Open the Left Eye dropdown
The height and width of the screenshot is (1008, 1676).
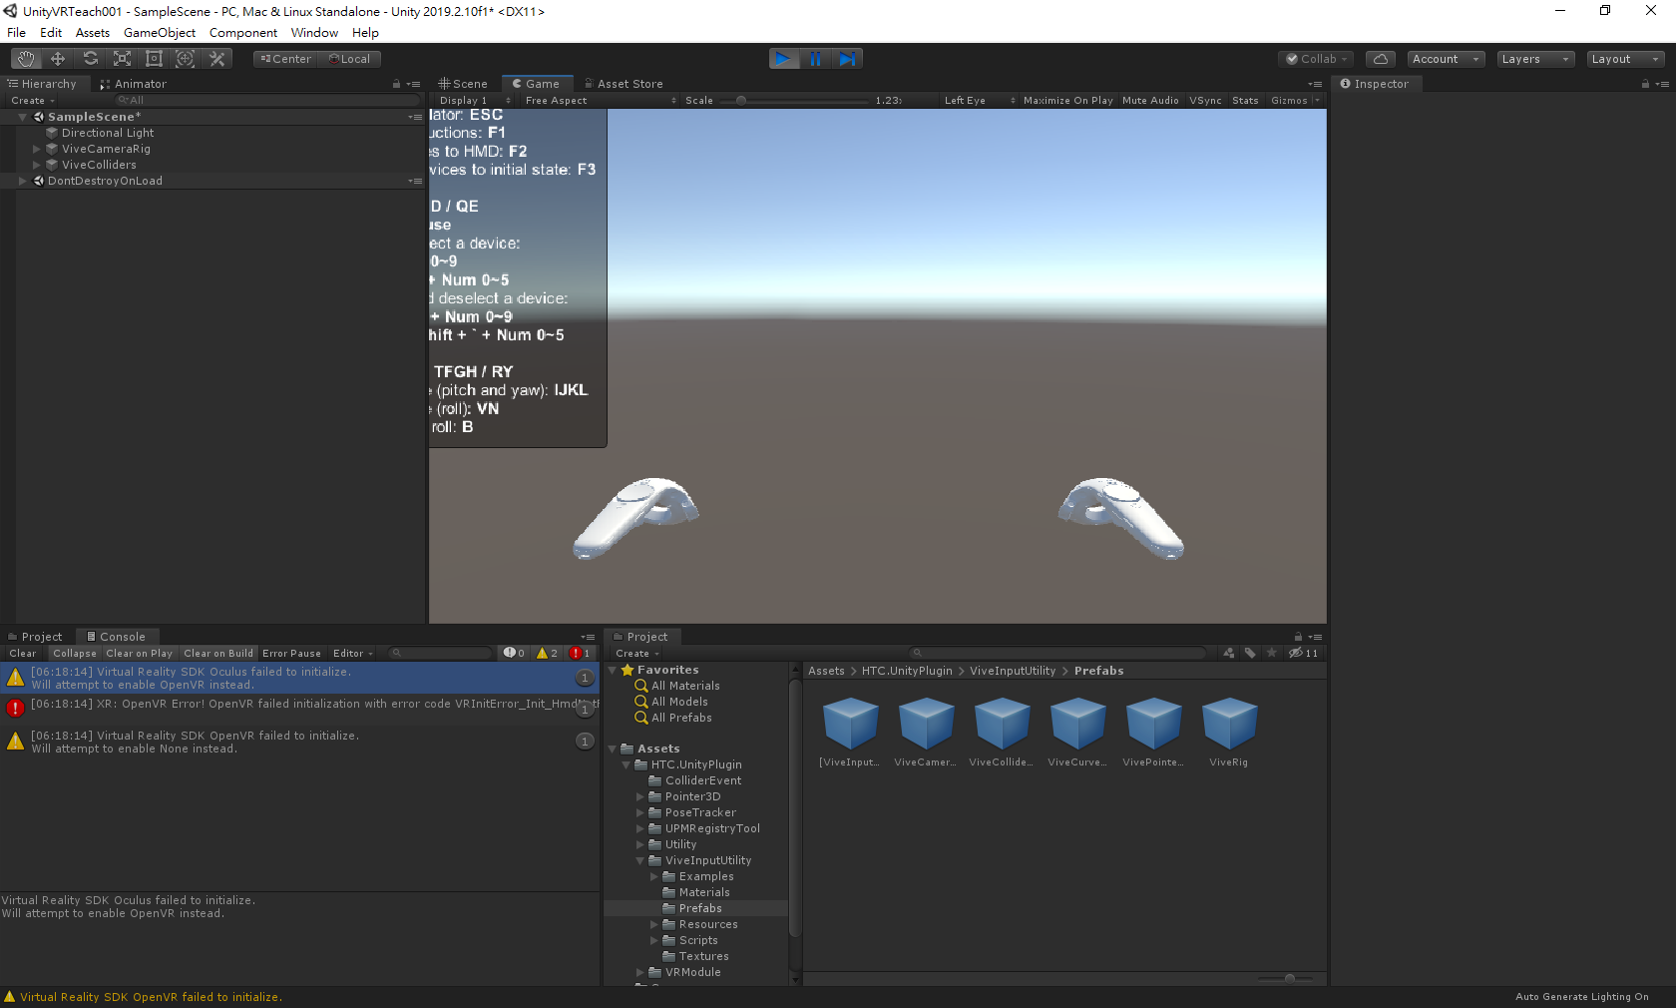pos(980,100)
